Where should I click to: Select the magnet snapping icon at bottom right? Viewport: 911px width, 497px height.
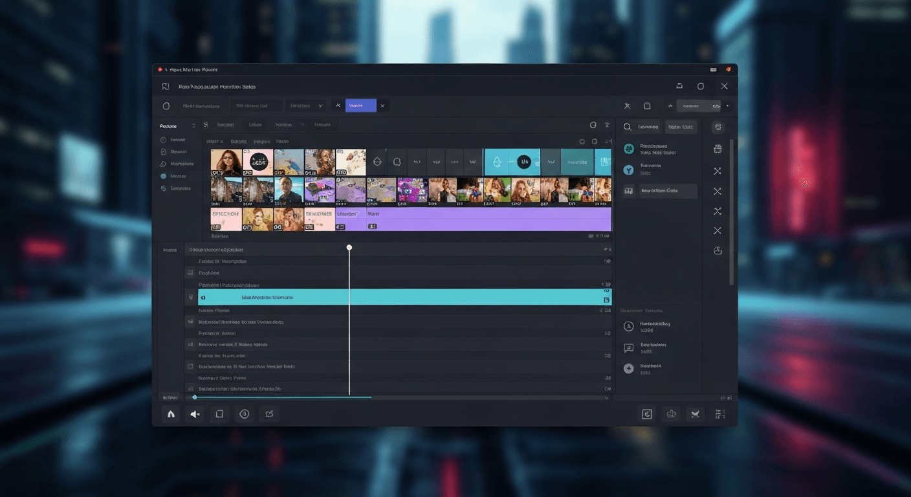(x=695, y=414)
